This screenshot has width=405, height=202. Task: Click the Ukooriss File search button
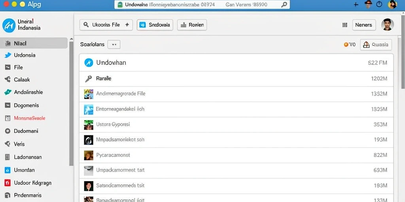[x=106, y=25]
